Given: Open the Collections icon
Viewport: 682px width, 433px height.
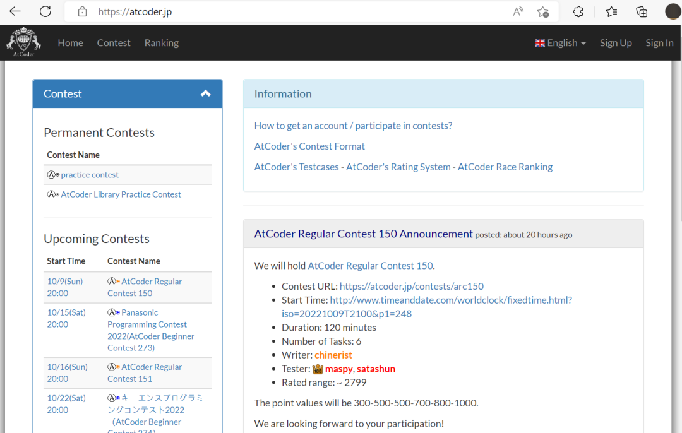Looking at the screenshot, I should coord(642,12).
